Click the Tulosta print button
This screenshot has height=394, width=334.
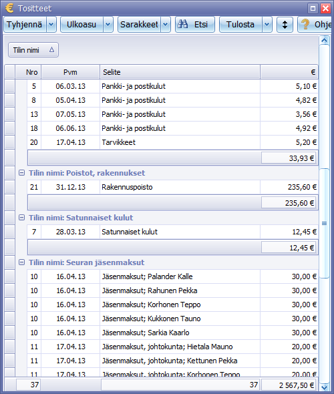point(240,25)
